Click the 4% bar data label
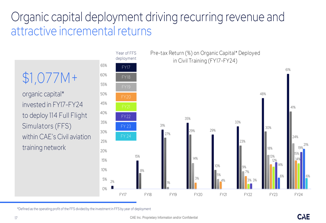The width and height of the screenshot is (326, 223). pyautogui.click(x=223, y=181)
